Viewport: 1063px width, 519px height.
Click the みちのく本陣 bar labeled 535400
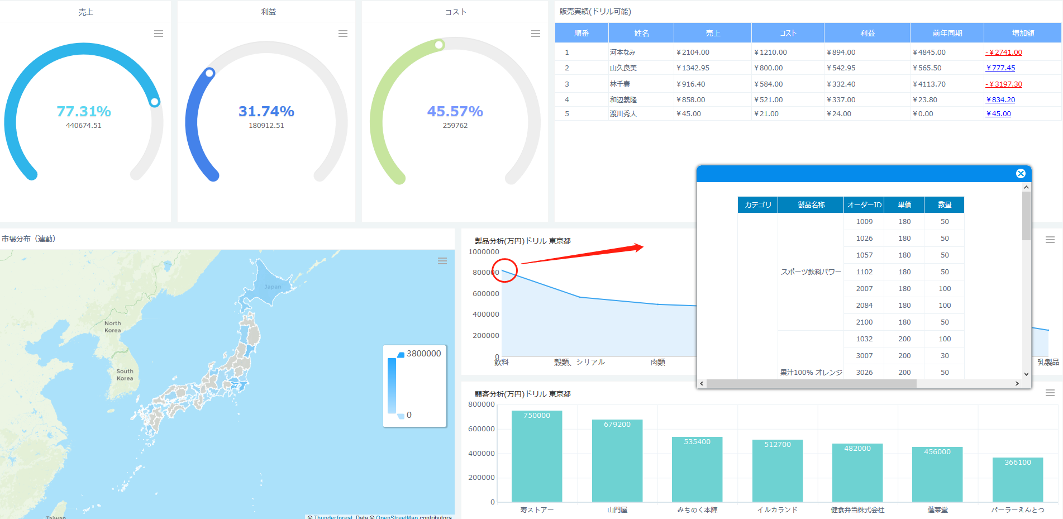(697, 469)
